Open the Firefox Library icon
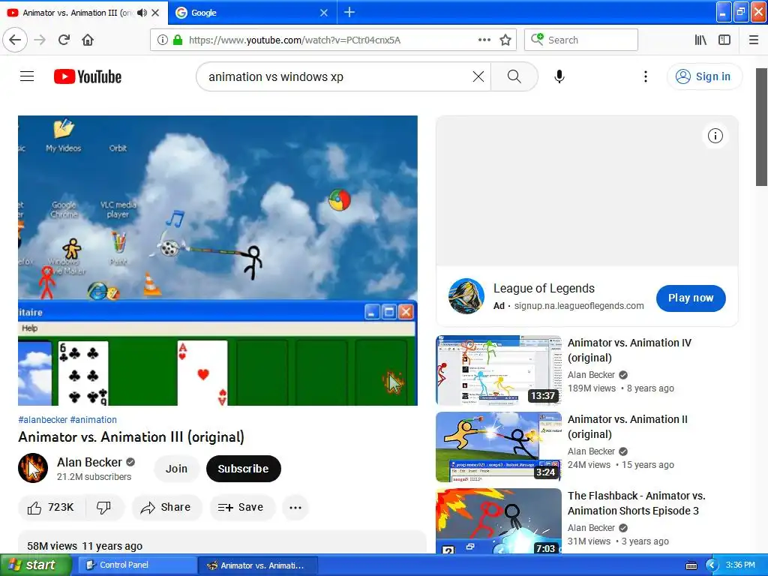This screenshot has height=576, width=768. pos(701,40)
